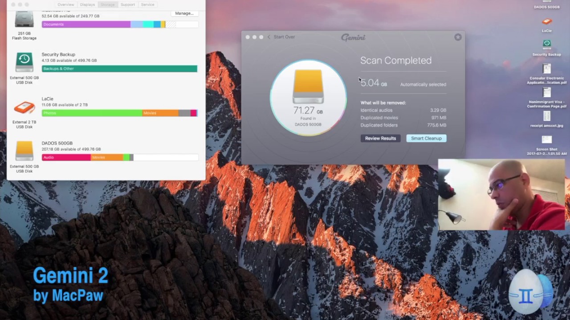570x320 pixels.
Task: Click the 'Duplicated movies' row label
Action: click(379, 118)
